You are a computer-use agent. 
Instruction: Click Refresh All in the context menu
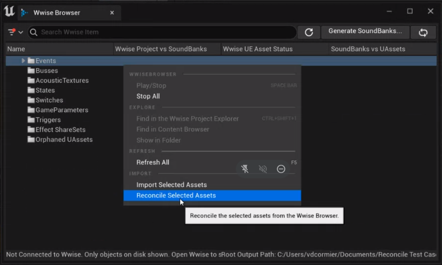pyautogui.click(x=153, y=162)
